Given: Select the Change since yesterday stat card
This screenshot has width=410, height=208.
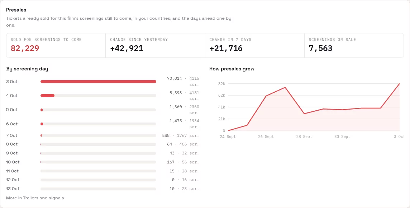Looking at the screenshot, I should [155, 45].
